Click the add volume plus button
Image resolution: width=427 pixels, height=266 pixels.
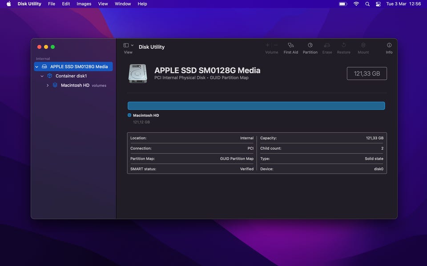point(267,45)
